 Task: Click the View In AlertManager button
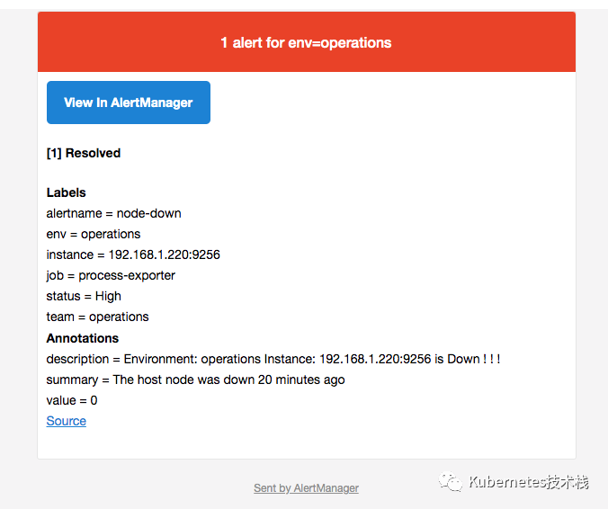click(128, 103)
